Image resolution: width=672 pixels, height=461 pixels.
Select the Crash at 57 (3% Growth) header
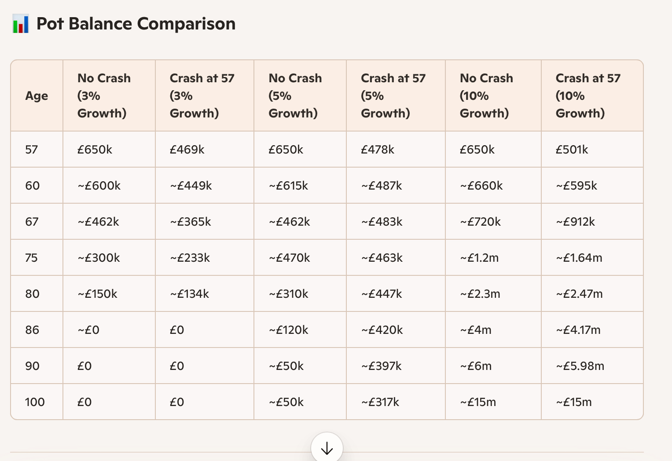pyautogui.click(x=202, y=96)
